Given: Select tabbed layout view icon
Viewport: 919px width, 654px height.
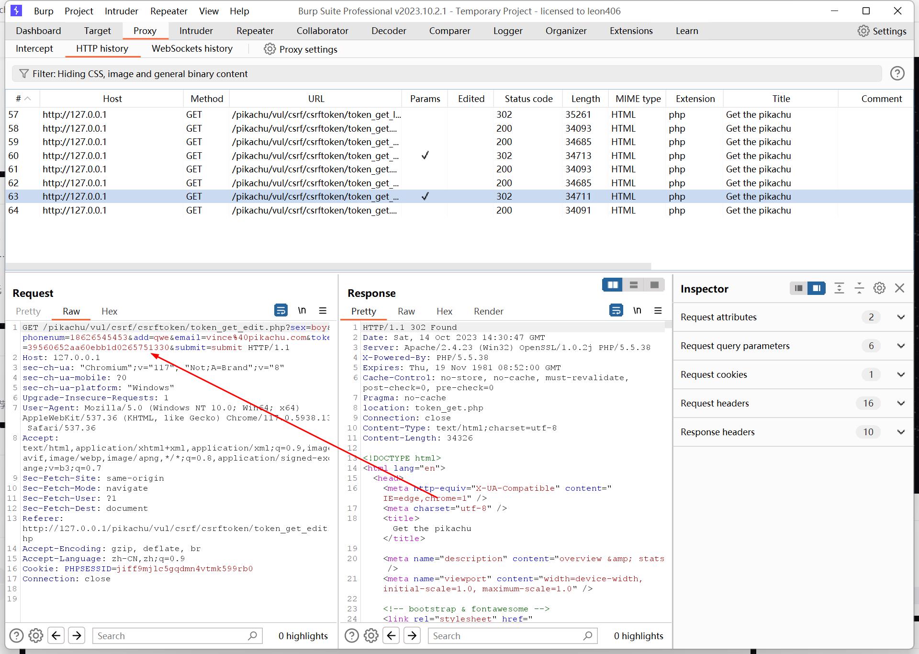Looking at the screenshot, I should tap(654, 285).
